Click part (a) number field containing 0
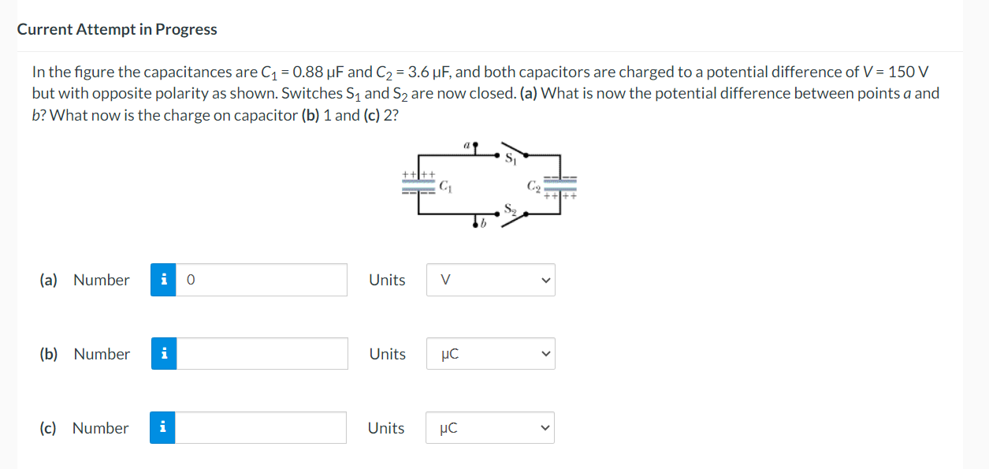This screenshot has width=989, height=469. (x=261, y=280)
